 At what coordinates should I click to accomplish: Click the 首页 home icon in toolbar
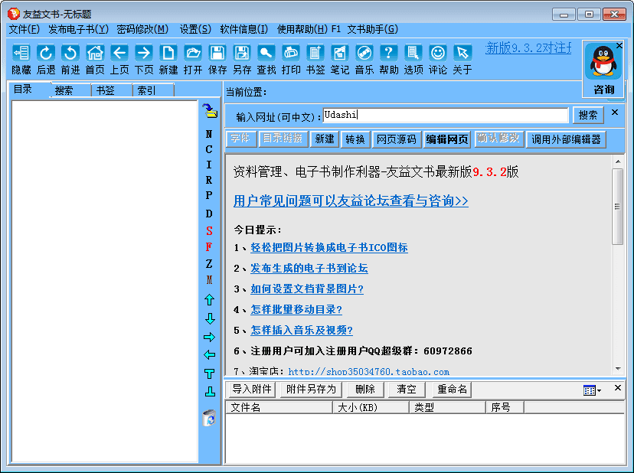(x=95, y=53)
